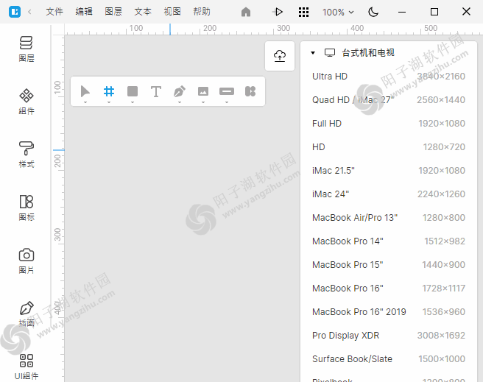The width and height of the screenshot is (483, 382).
Task: Select MacBook Air/Pro 13" preset
Action: point(389,218)
